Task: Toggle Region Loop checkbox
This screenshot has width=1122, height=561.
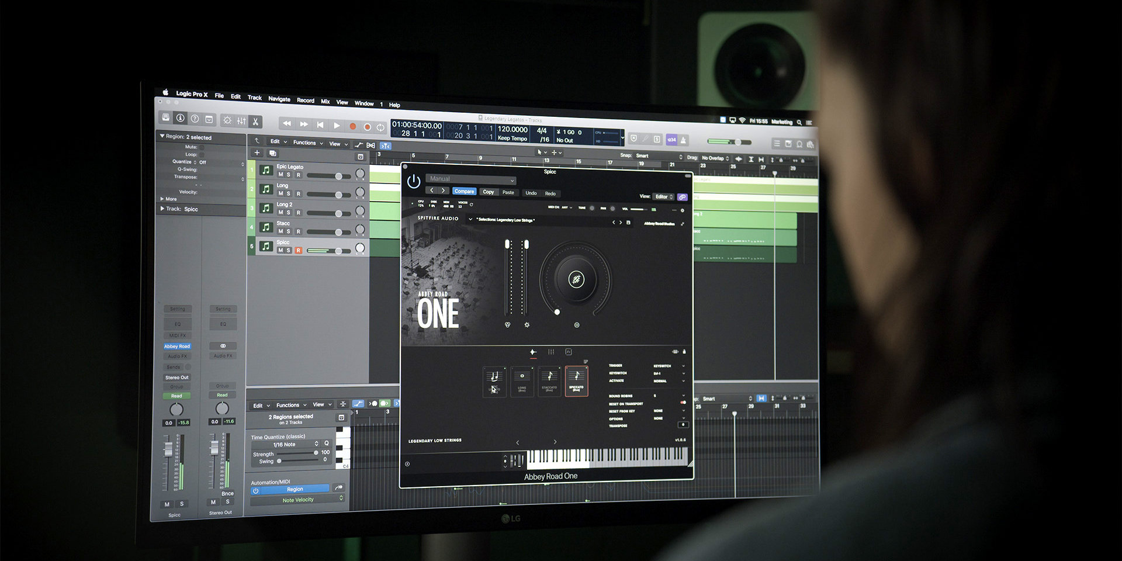Action: coord(202,154)
